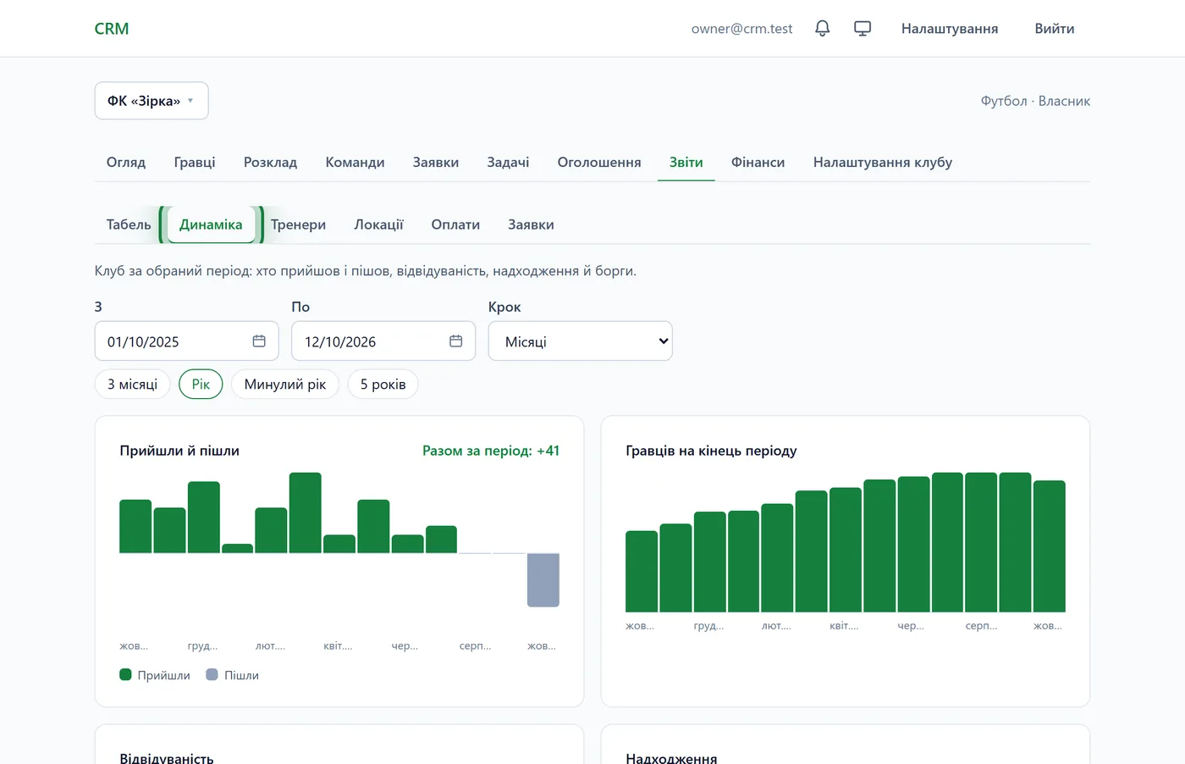Open the Налаштування клубу tab

(x=883, y=162)
